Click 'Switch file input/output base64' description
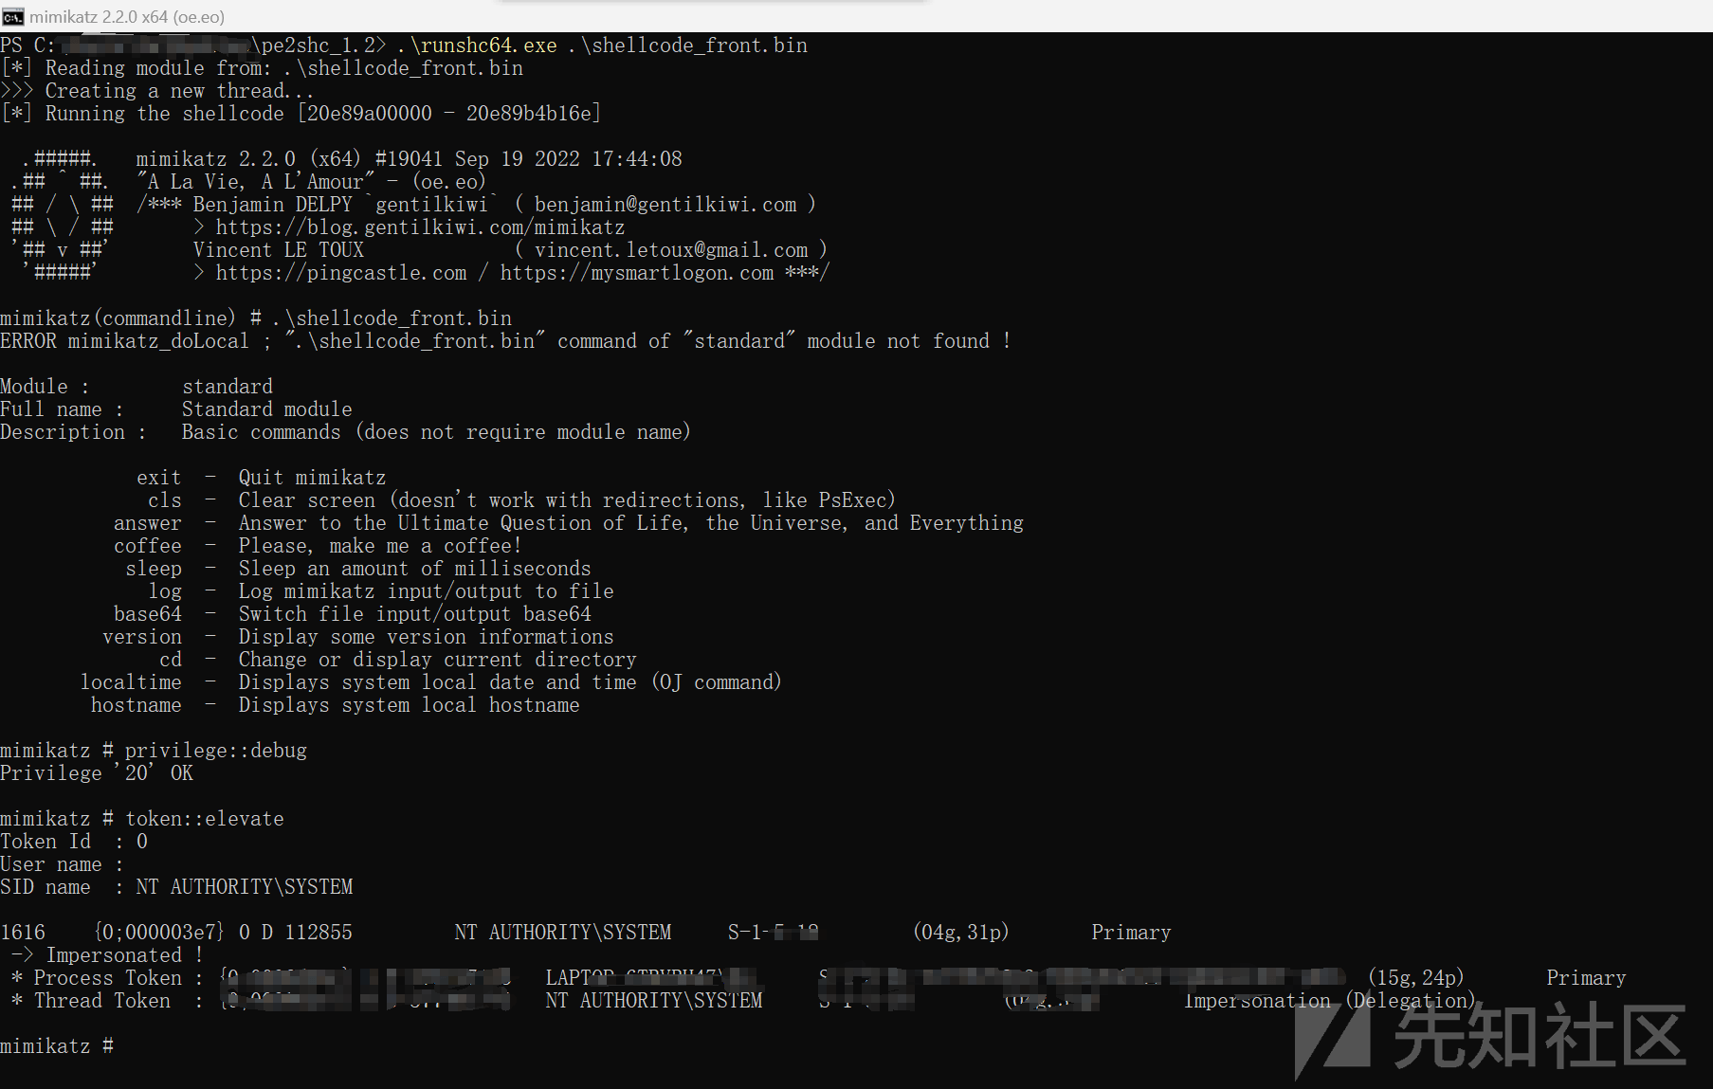Screen dimensions: 1713x1089 415,614
